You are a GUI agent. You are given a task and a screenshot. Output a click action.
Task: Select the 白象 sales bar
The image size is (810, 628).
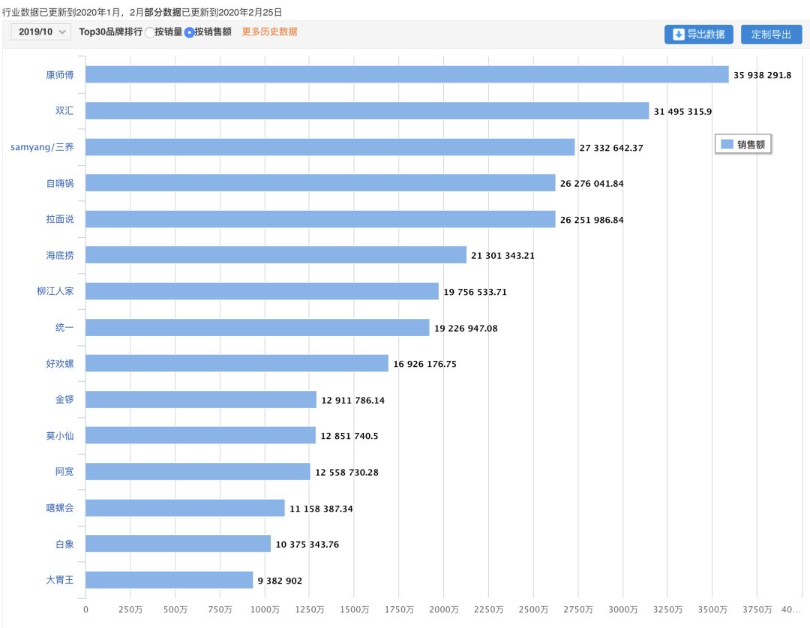click(x=178, y=544)
